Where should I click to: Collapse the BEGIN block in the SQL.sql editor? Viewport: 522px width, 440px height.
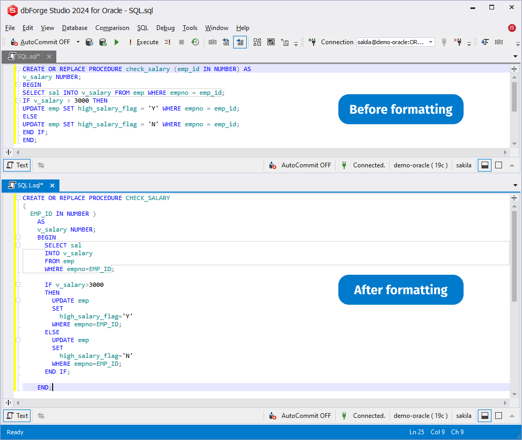(x=18, y=85)
